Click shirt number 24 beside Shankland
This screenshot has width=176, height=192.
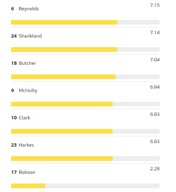(x=14, y=36)
